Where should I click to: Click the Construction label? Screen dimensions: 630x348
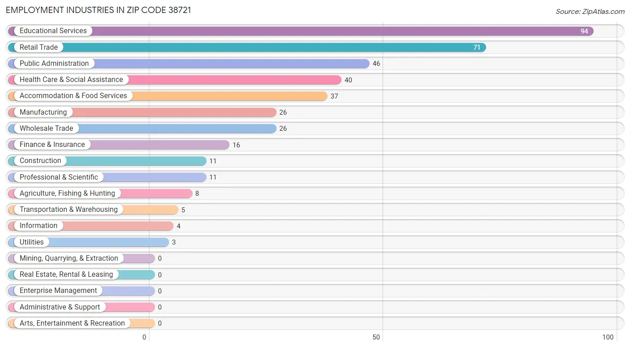tap(40, 160)
